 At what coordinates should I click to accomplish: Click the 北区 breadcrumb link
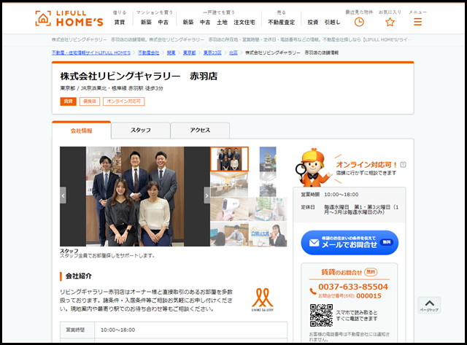tap(233, 53)
